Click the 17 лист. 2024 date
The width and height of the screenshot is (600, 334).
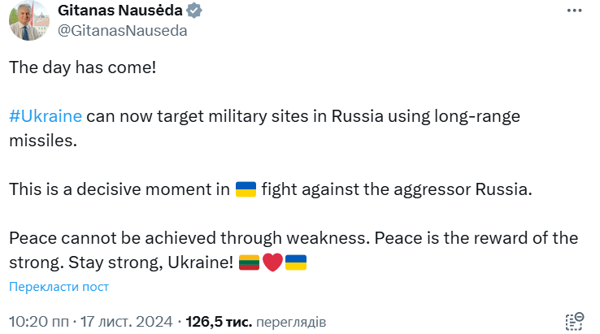pos(127,322)
